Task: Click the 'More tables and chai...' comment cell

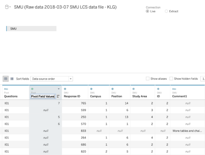Action: pos(187,131)
